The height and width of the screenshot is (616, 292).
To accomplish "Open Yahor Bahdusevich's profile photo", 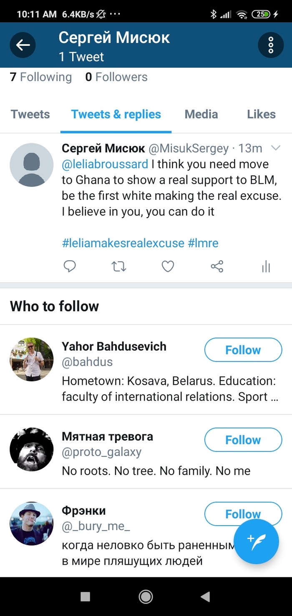I will pyautogui.click(x=32, y=359).
